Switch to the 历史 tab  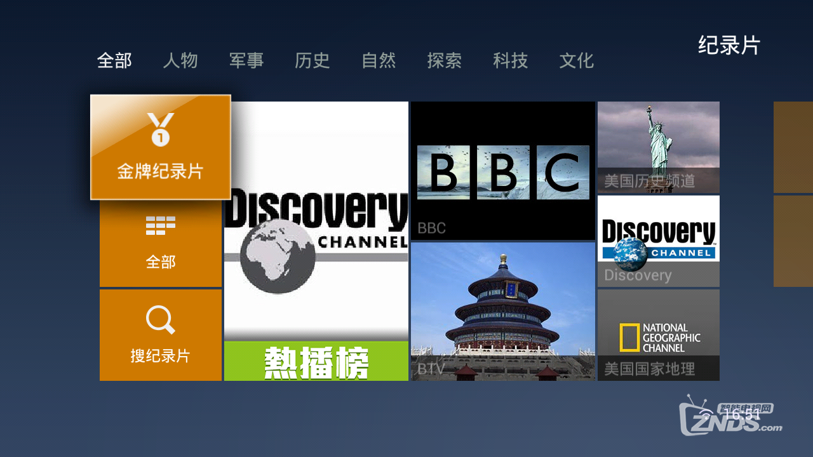pyautogui.click(x=312, y=61)
